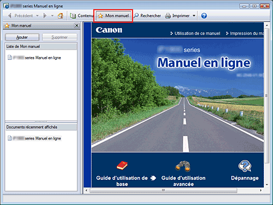273x205 pixels.
Task: Close the Mon manuel side panel
Action: [77, 26]
